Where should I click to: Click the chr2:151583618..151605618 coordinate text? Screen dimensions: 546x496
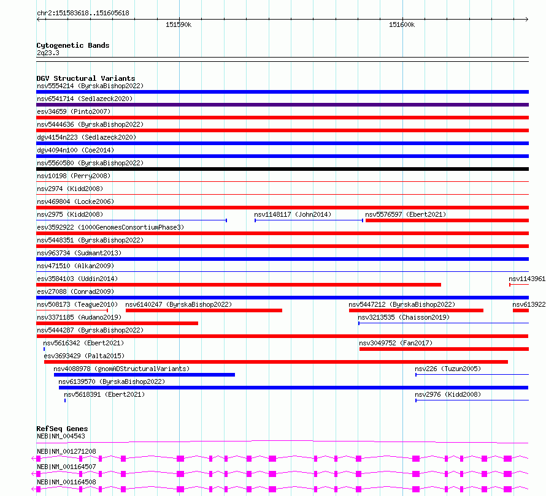(x=83, y=13)
